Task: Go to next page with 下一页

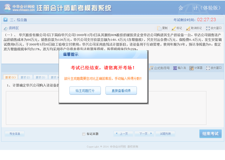Action: pos(144,133)
